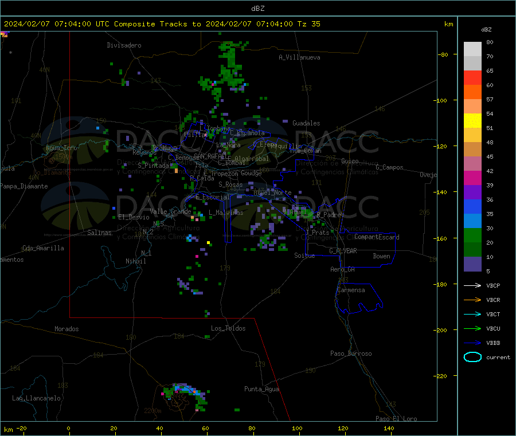Click the Lag.Llancanelo map label

click(36, 398)
